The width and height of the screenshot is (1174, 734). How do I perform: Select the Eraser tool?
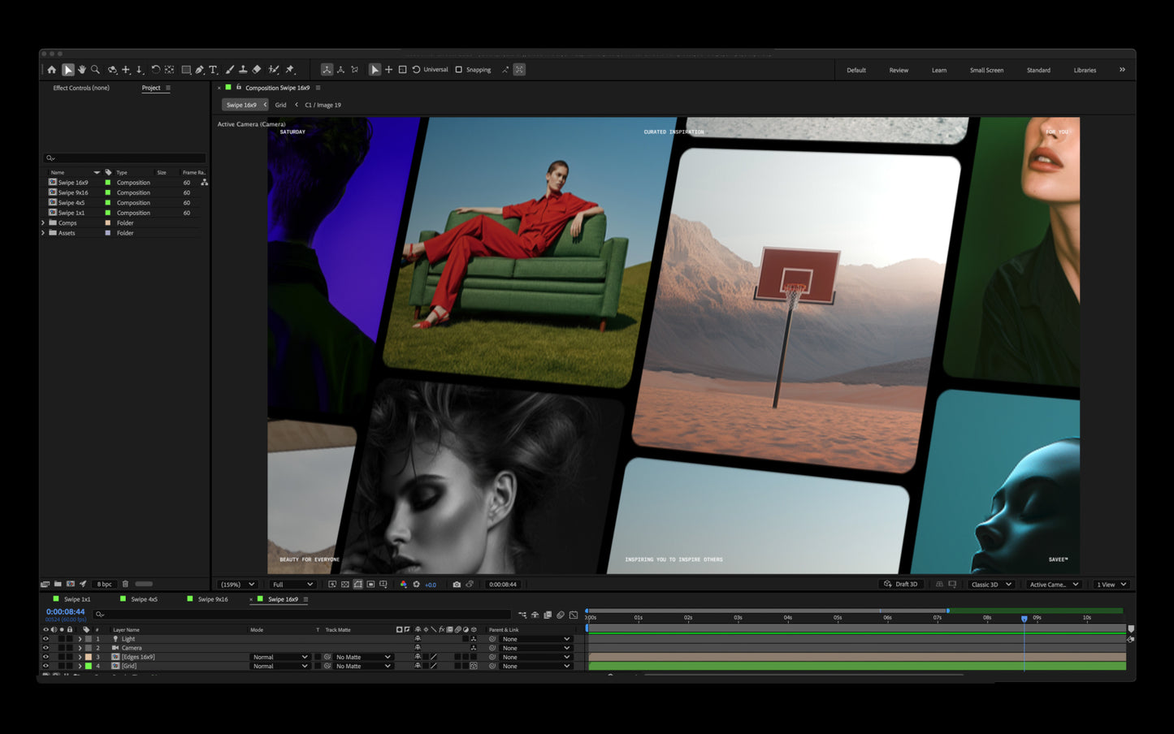[257, 70]
